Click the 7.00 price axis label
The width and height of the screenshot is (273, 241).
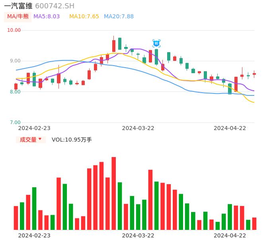tap(14, 122)
